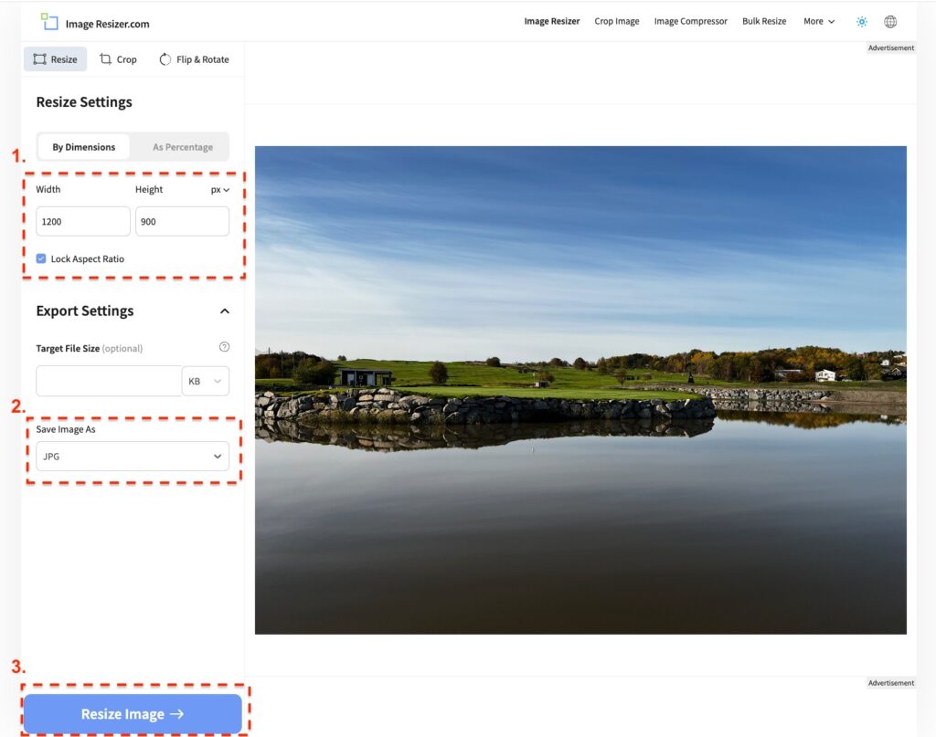The image size is (936, 737).
Task: Select the By Dimensions option
Action: tap(84, 147)
